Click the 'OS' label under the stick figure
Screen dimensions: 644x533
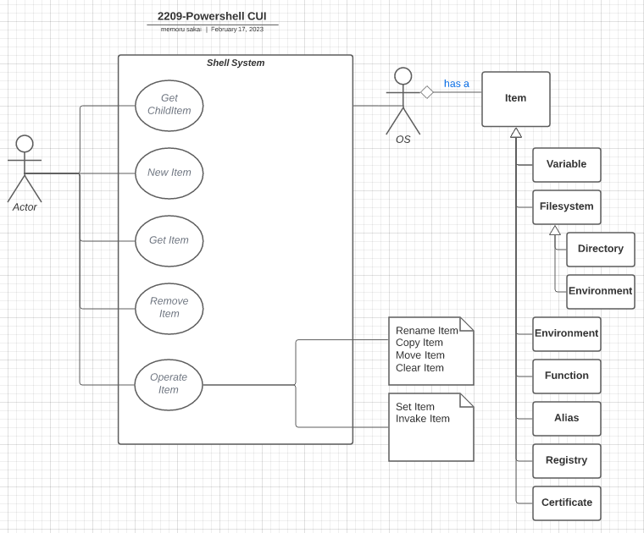pyautogui.click(x=402, y=140)
